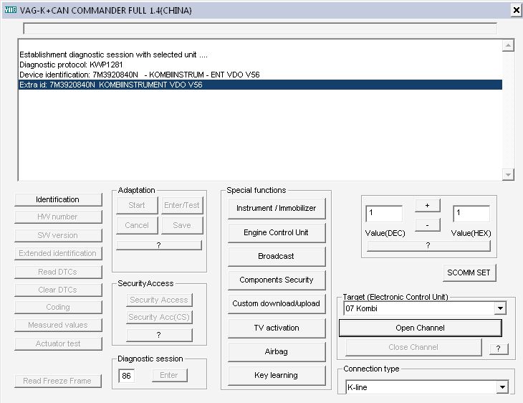Open the channel help question mark button
The width and height of the screenshot is (523, 403).
(499, 349)
